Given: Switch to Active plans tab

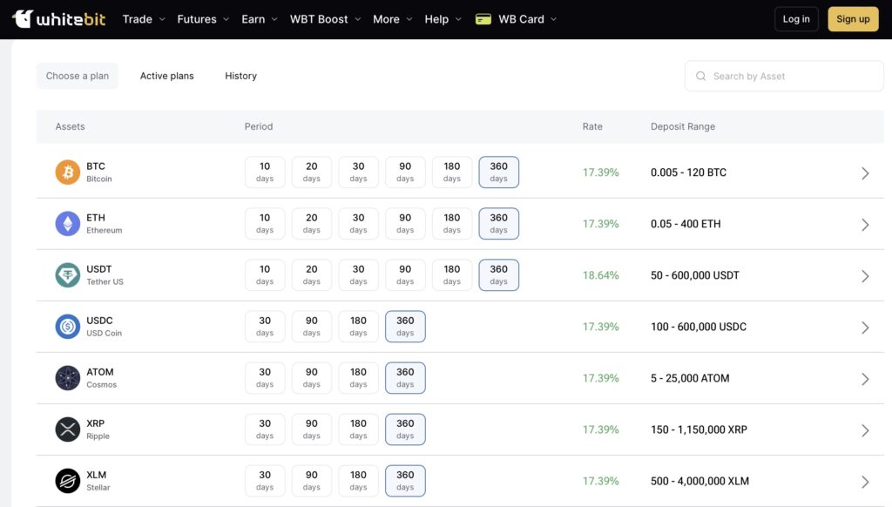Looking at the screenshot, I should 166,76.
